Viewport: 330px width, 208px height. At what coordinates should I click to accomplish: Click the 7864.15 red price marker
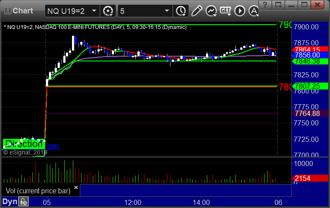coord(310,49)
